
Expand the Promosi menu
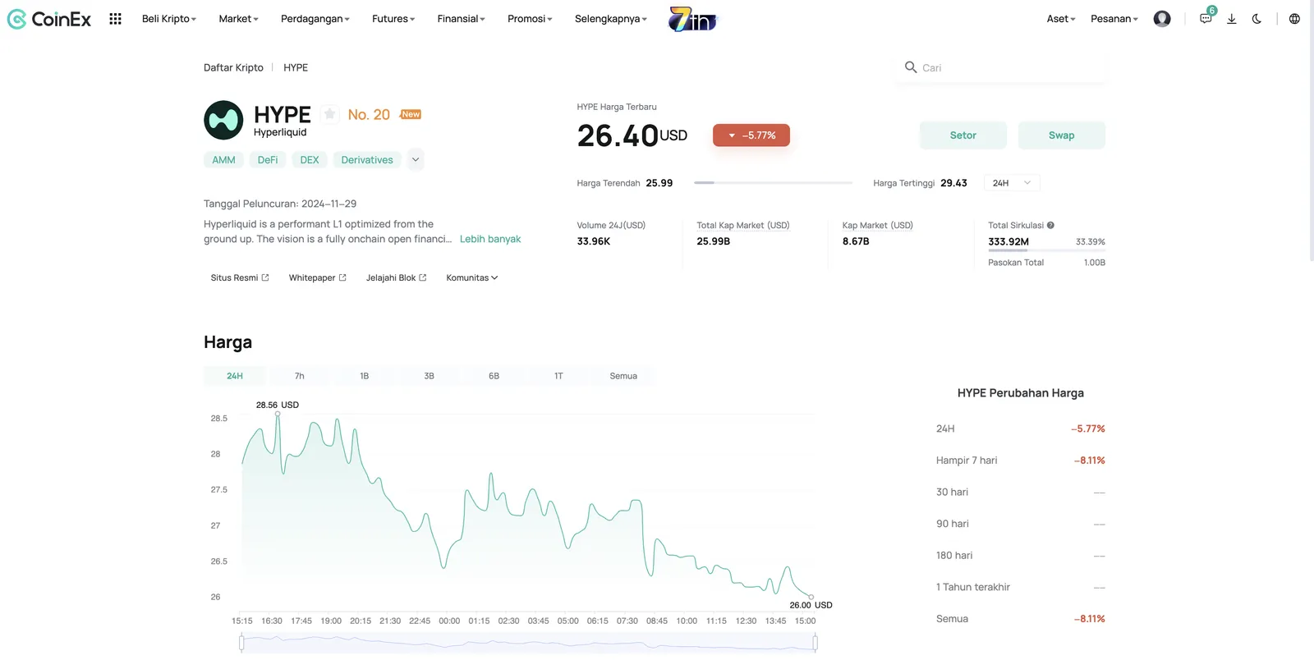point(530,19)
